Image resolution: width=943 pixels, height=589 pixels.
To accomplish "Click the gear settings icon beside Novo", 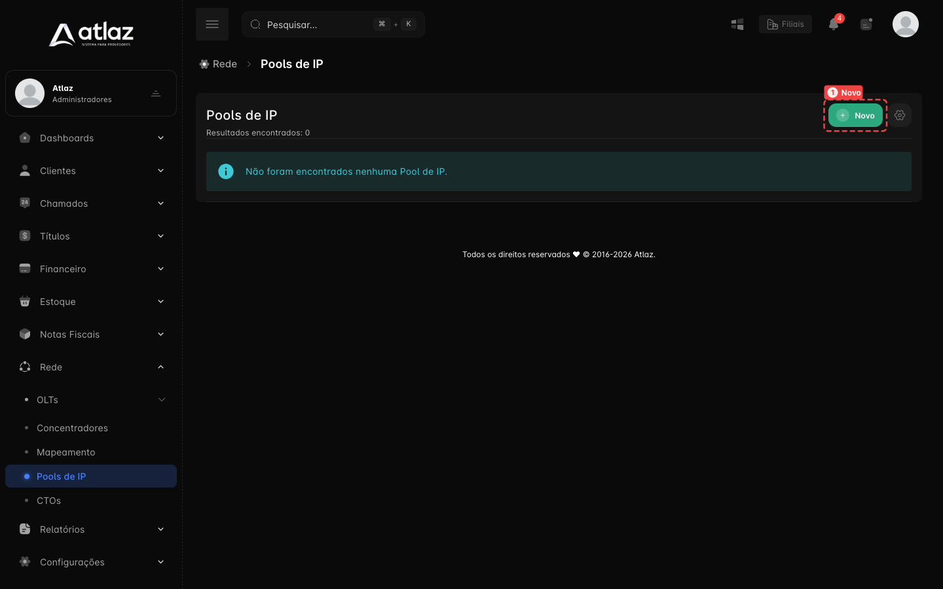I will pos(900,115).
